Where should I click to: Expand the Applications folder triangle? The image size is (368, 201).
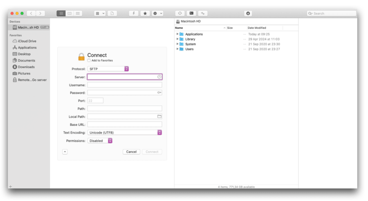[x=177, y=34]
